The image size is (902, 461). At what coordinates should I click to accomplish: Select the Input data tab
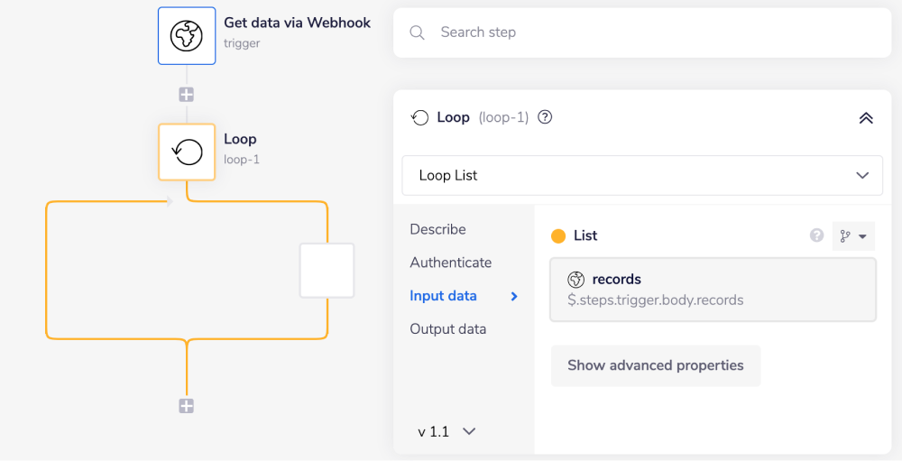443,296
